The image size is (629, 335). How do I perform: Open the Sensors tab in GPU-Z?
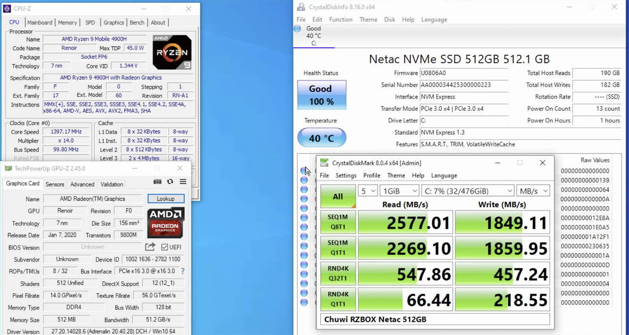coord(55,184)
